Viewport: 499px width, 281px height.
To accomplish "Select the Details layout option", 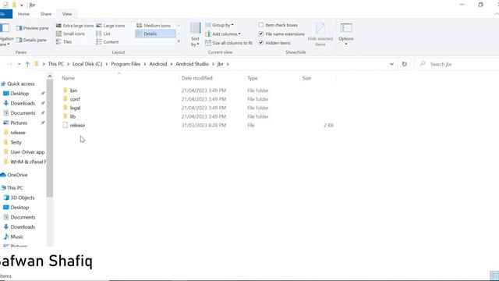I will (155, 34).
